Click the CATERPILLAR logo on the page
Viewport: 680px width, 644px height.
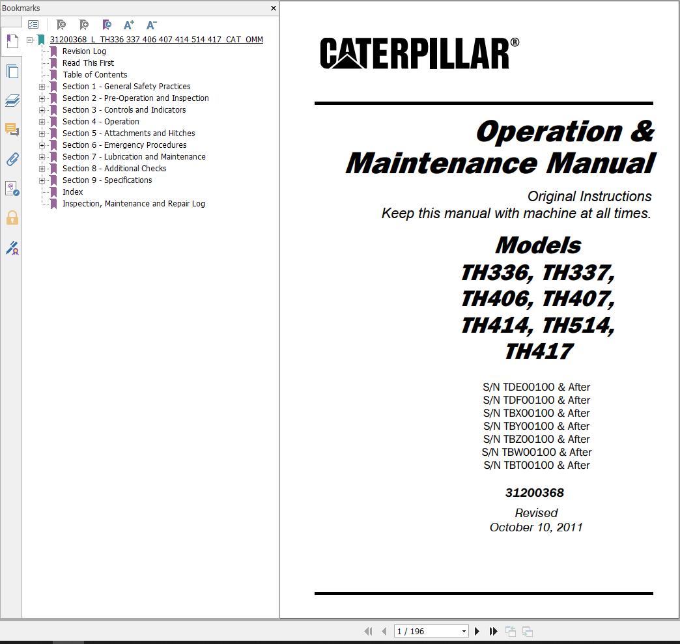click(419, 53)
